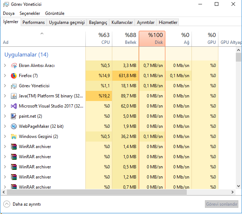242x214 pixels.
Task: Expand the Firefox (7) process group
Action: [5, 76]
